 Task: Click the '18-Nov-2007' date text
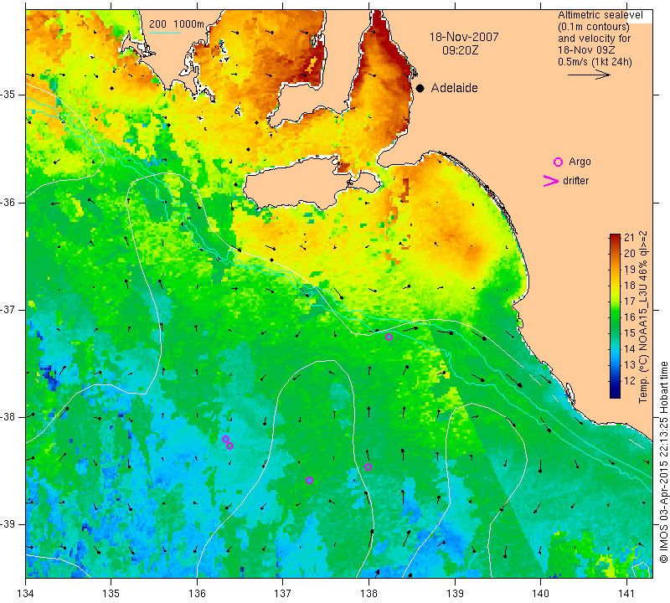(464, 37)
